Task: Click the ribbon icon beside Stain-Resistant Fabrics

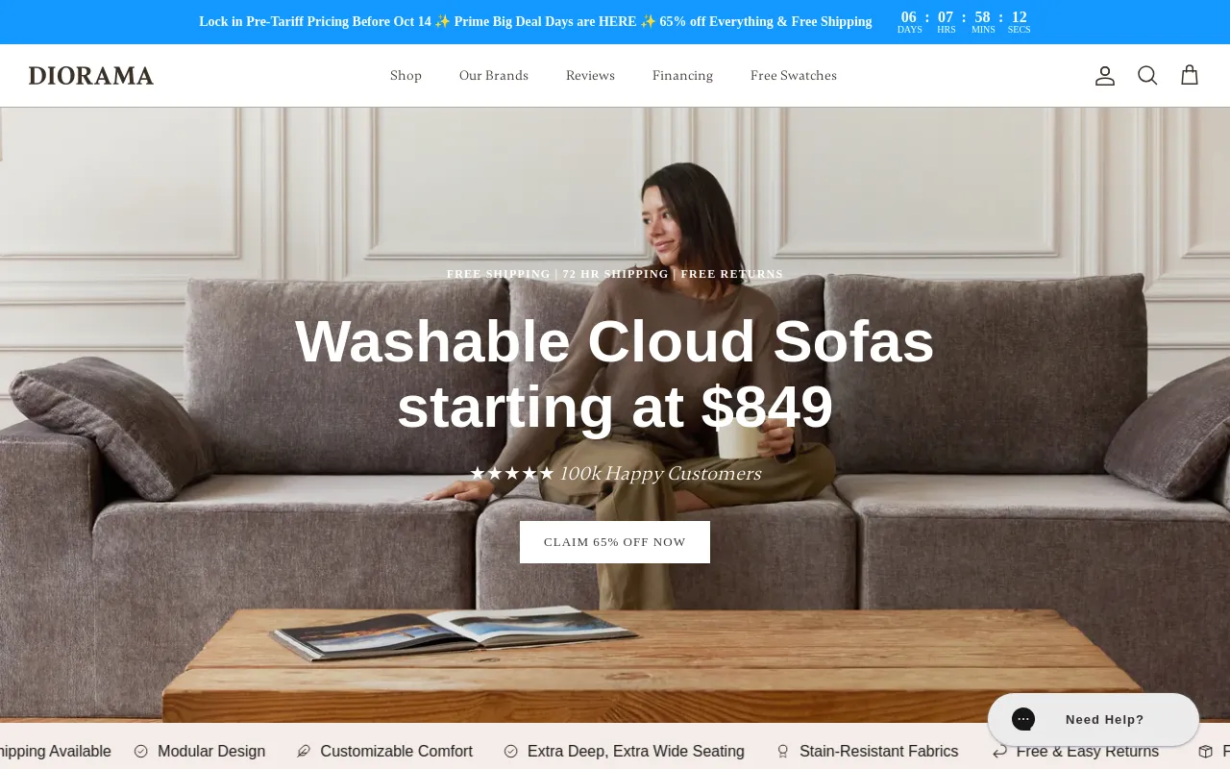Action: coord(783,752)
